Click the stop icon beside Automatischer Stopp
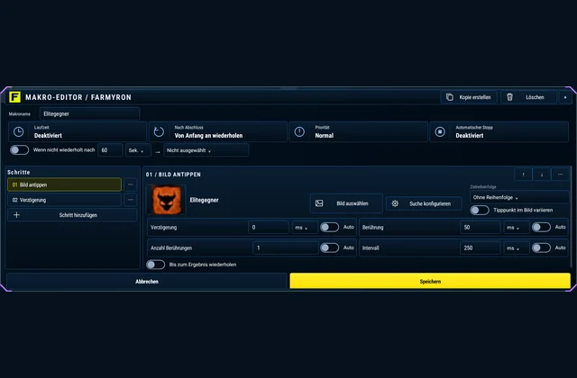Screen dimensions: 577x378 [440, 132]
